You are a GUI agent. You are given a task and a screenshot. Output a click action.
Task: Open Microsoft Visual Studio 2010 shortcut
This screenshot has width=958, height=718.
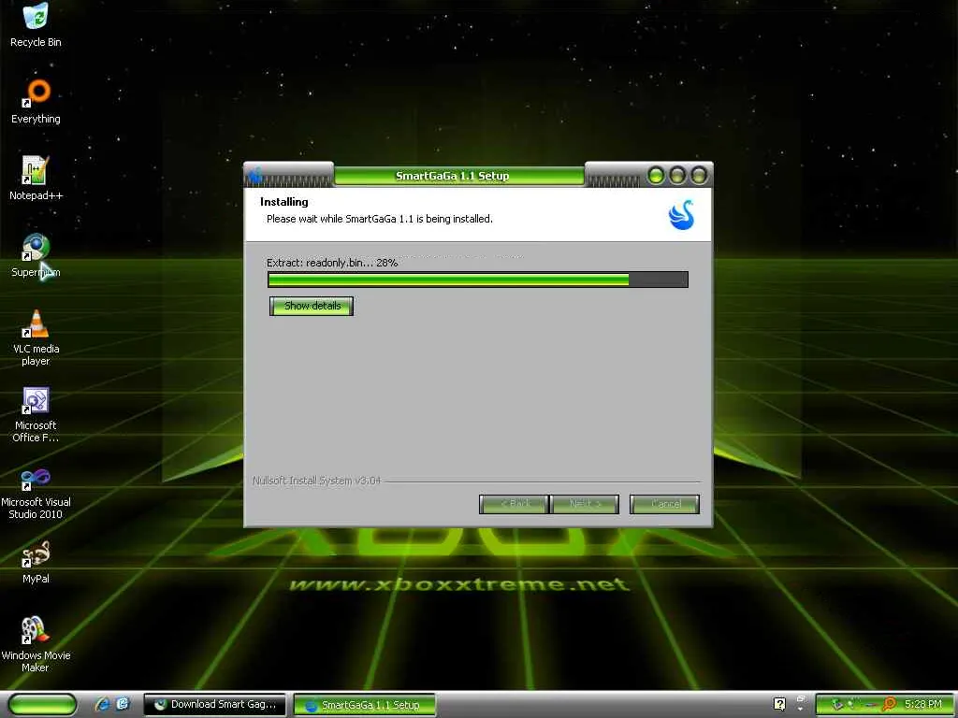36,492
